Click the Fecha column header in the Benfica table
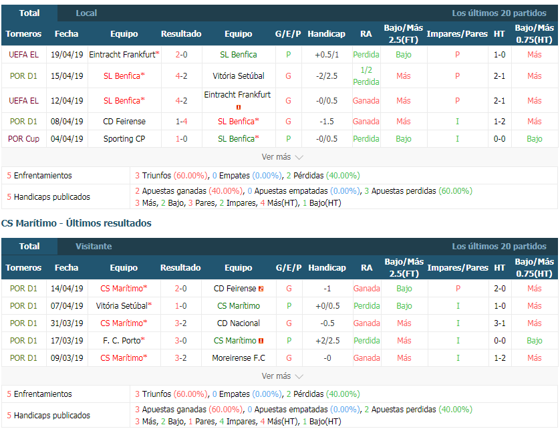The height and width of the screenshot is (429, 560). (66, 34)
